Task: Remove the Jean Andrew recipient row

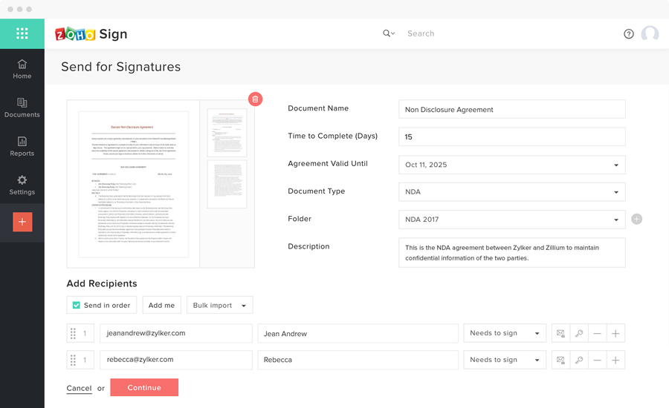Action: point(597,334)
